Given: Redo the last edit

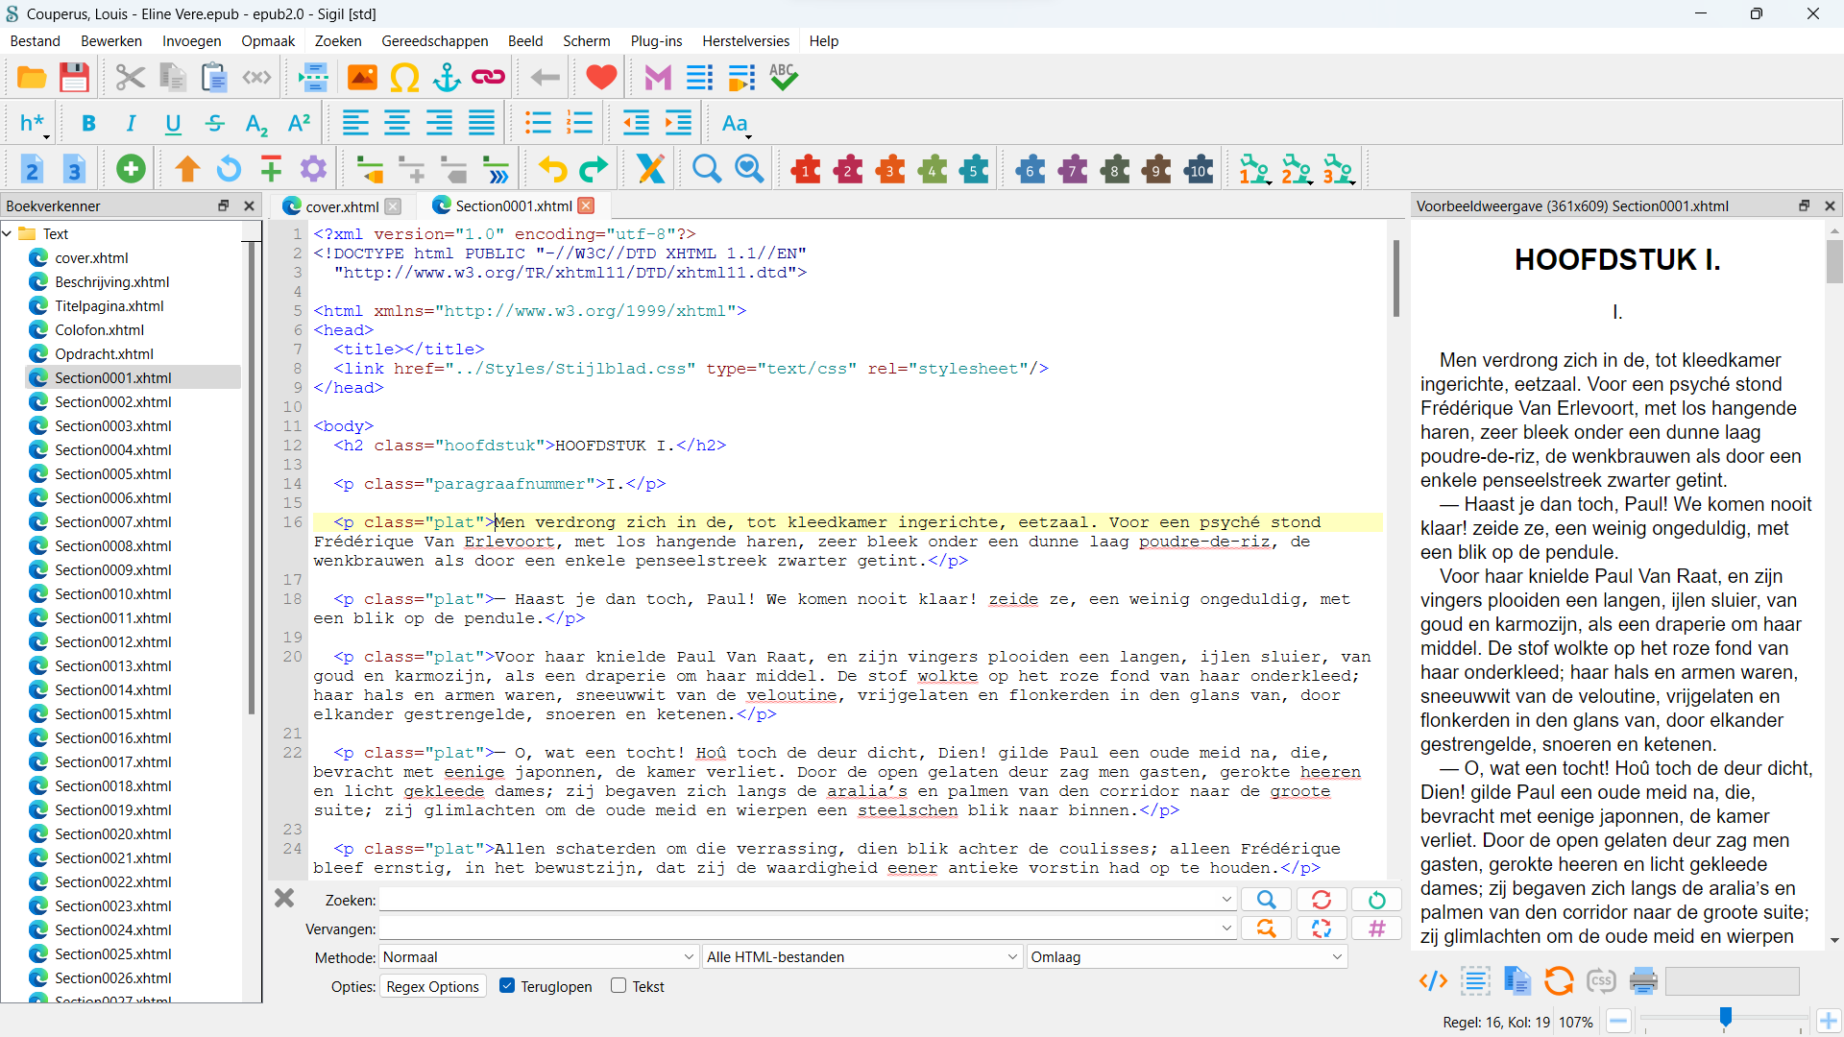Looking at the screenshot, I should coord(594,170).
